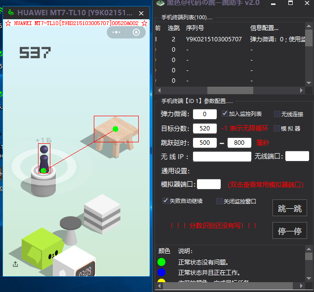The height and width of the screenshot is (292, 314).
Task: Click the blue status circle in legend
Action: pos(161,272)
